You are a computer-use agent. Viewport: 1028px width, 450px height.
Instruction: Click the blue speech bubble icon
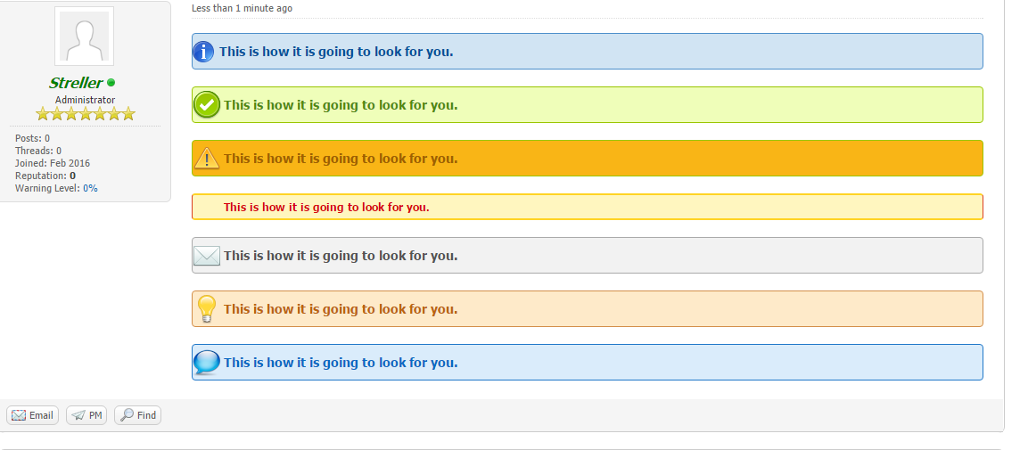[207, 362]
